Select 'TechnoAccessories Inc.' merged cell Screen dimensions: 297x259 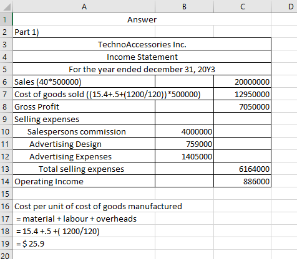click(x=142, y=44)
